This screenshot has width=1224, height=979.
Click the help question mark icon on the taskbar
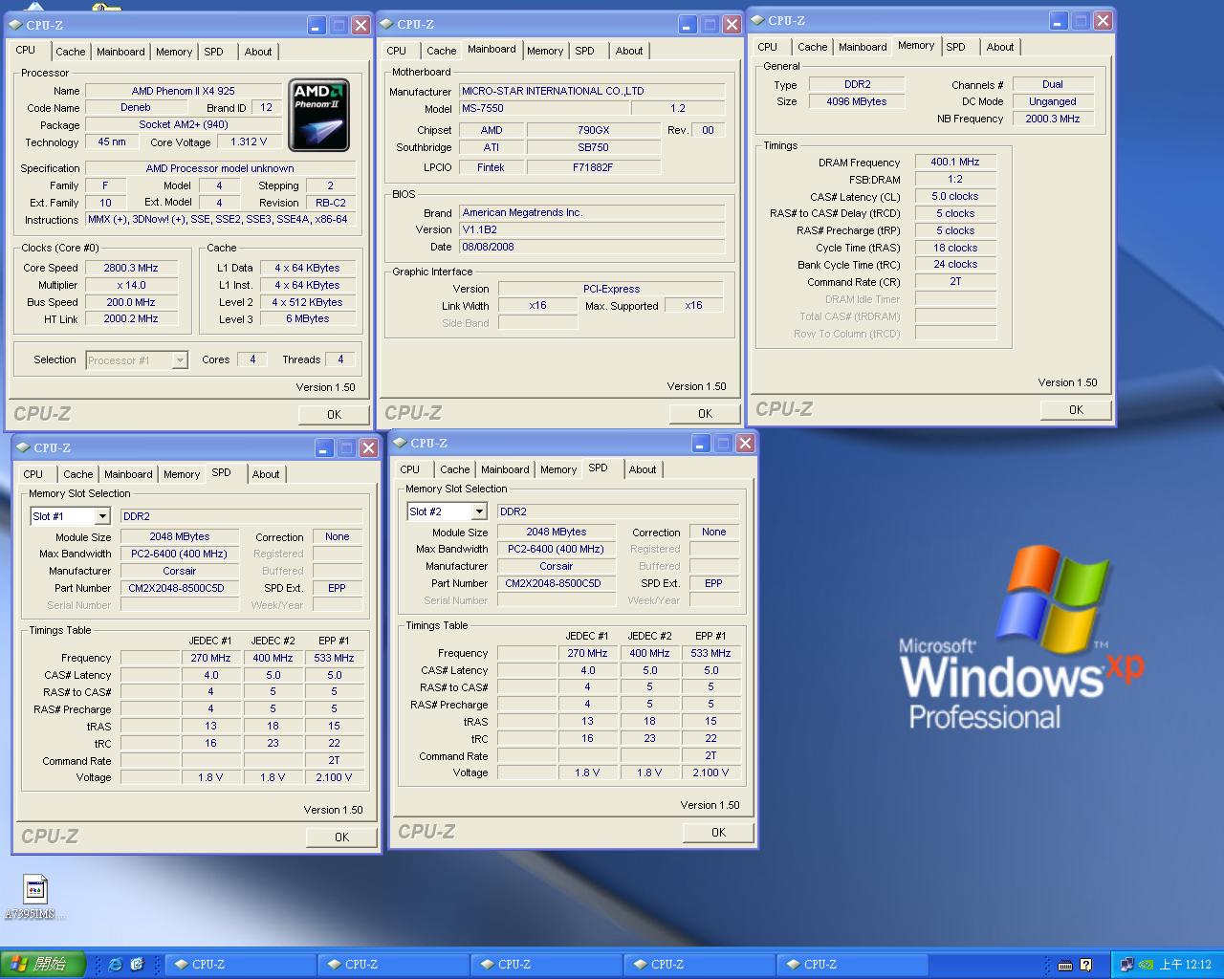pos(1086,965)
